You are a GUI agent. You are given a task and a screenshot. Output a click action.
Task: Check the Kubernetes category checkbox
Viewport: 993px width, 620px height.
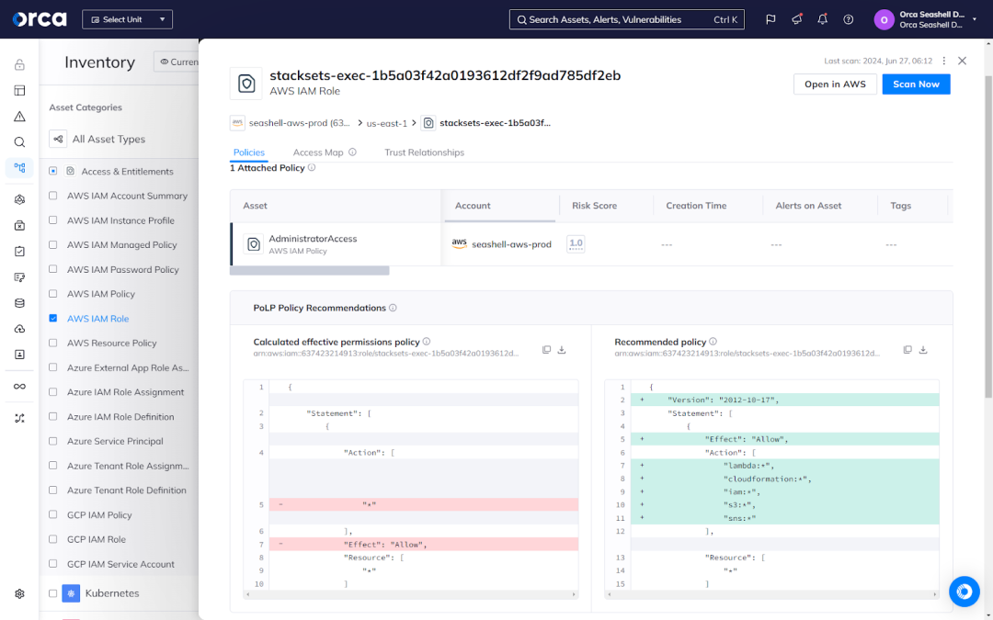point(53,593)
